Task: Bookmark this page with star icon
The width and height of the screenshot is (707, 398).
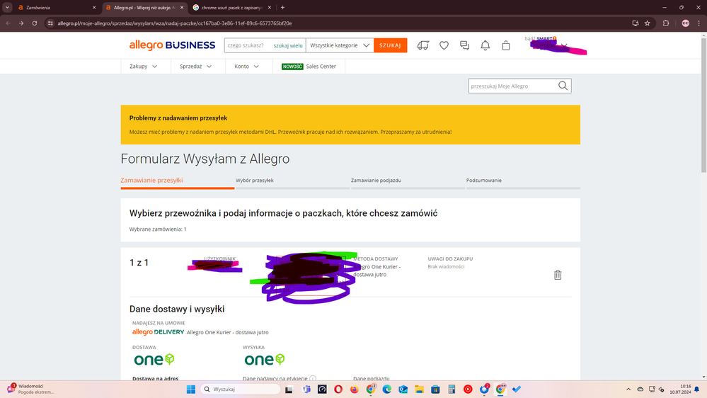Action: coord(647,23)
